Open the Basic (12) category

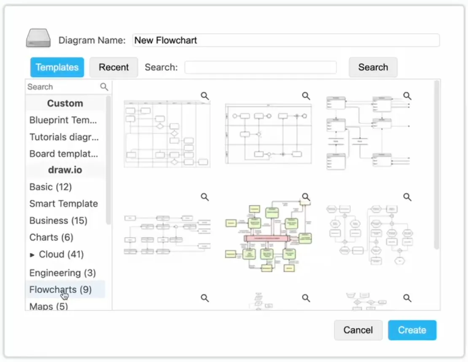(x=51, y=187)
